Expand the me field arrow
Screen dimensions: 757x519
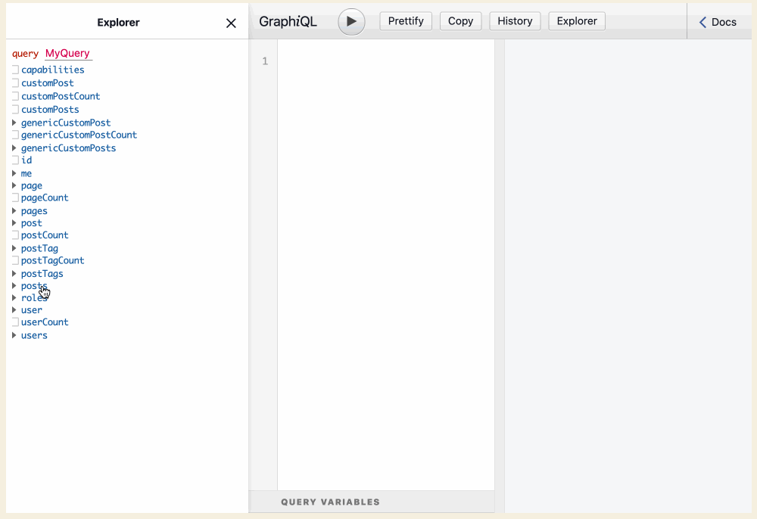pos(14,173)
